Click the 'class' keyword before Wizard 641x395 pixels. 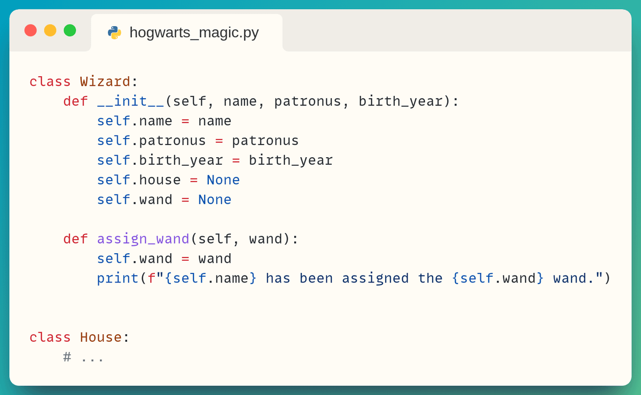pos(50,82)
